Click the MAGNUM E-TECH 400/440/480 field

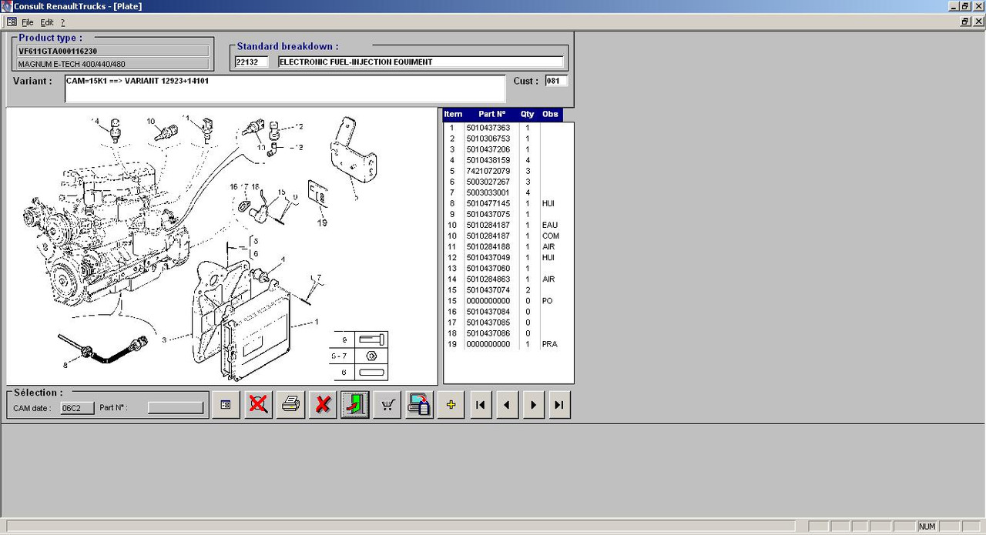point(113,64)
